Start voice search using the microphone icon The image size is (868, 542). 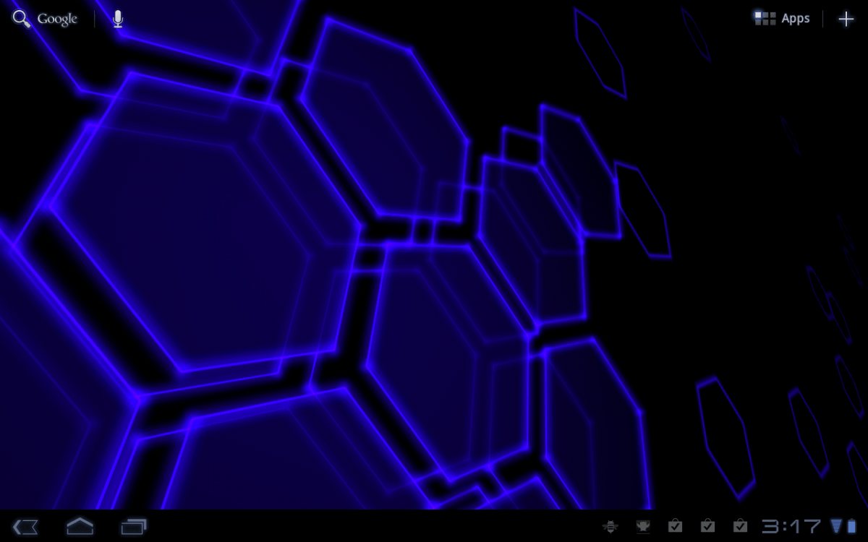coord(117,18)
